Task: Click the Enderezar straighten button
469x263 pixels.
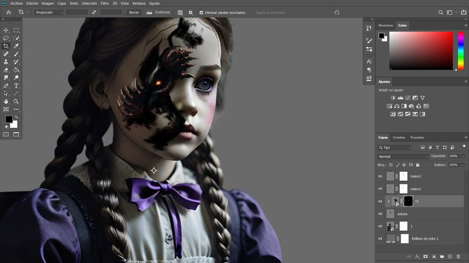Action: (x=158, y=13)
